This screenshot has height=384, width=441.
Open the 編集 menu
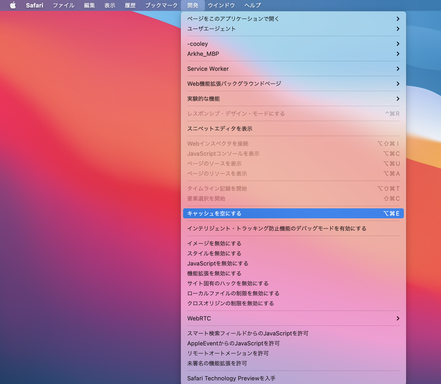click(89, 6)
